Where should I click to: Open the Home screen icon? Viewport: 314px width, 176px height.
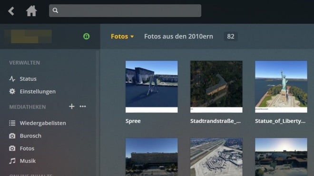31,11
